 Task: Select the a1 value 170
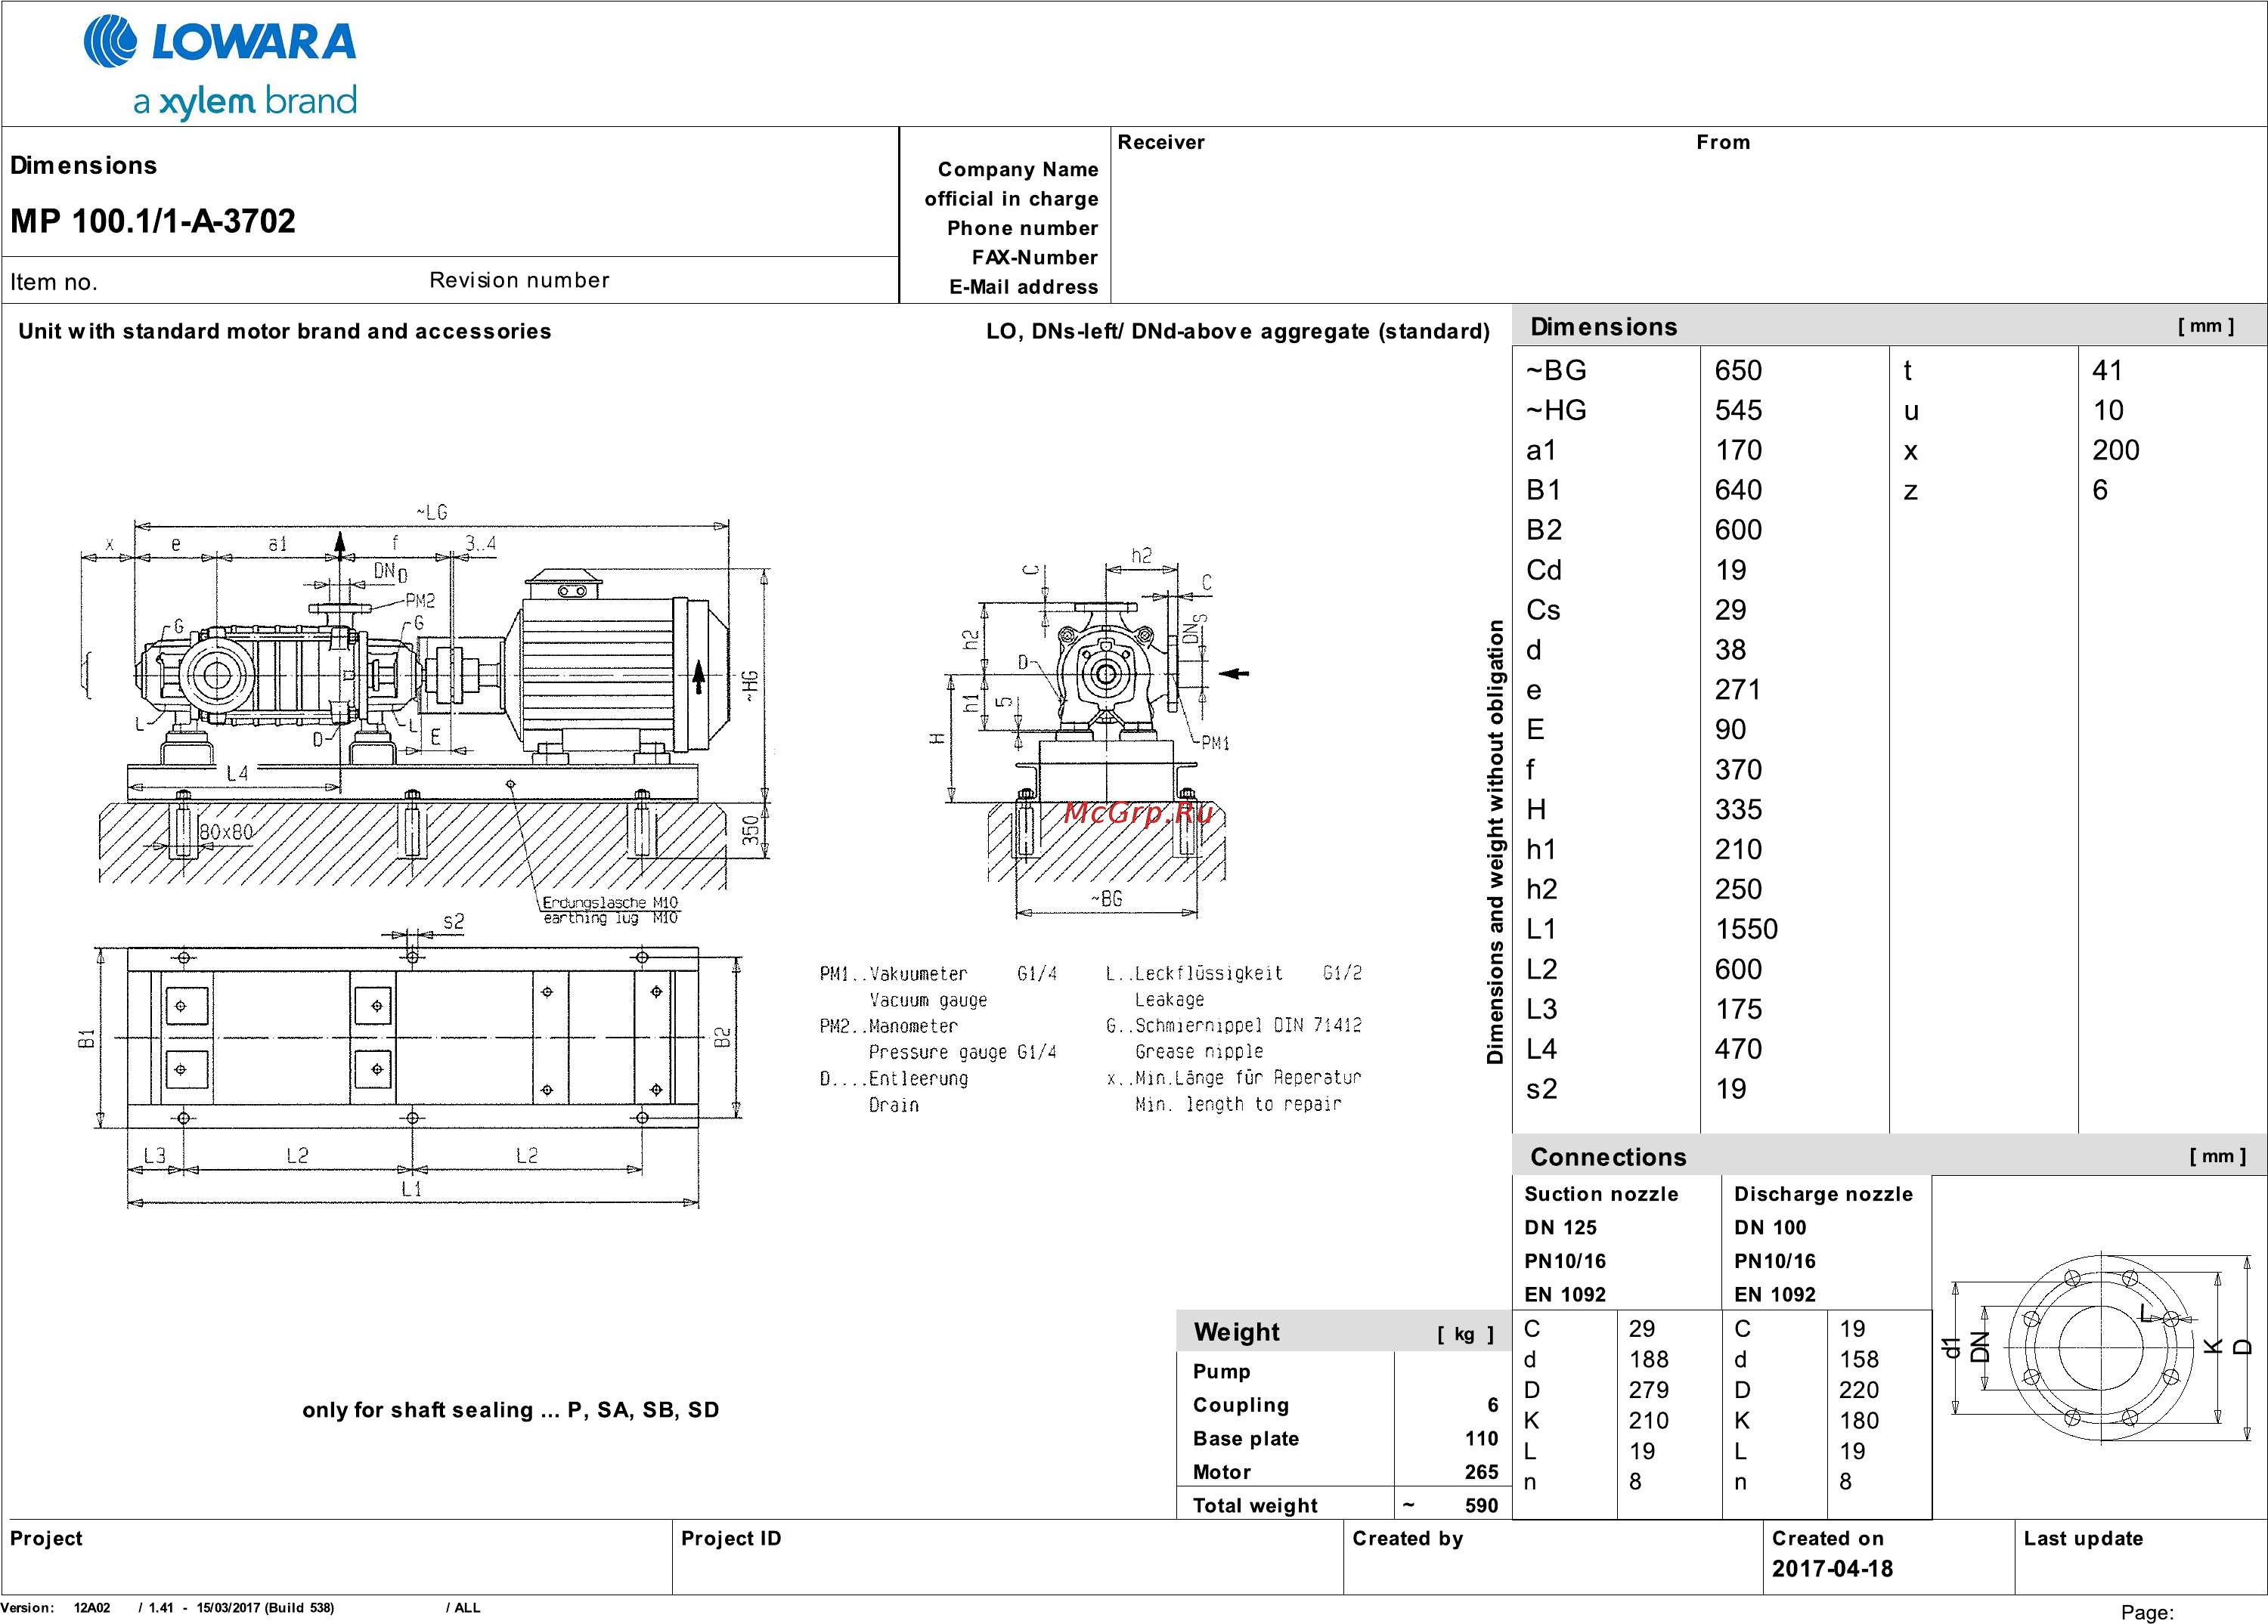[x=1738, y=450]
